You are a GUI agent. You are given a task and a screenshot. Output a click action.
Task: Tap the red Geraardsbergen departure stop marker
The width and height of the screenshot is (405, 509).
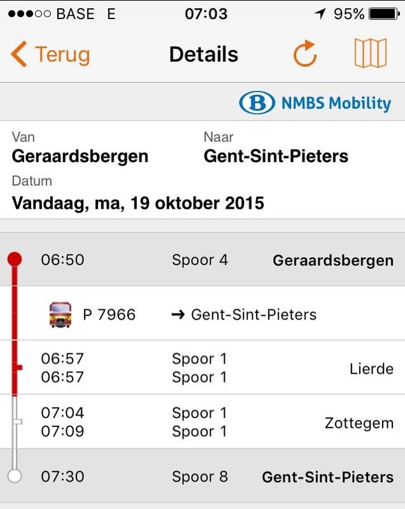click(15, 260)
